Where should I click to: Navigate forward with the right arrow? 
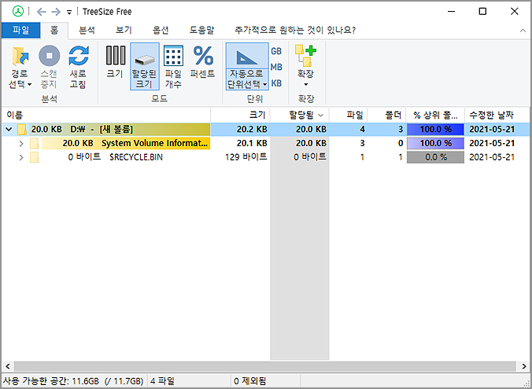point(56,12)
